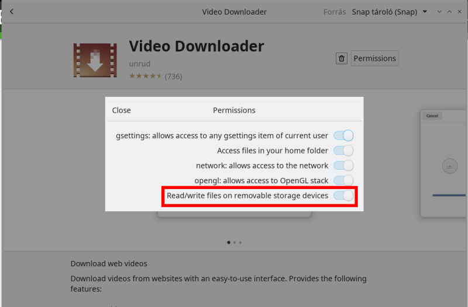468x307 pixels.
Task: Click the star rating row
Action: (155, 76)
